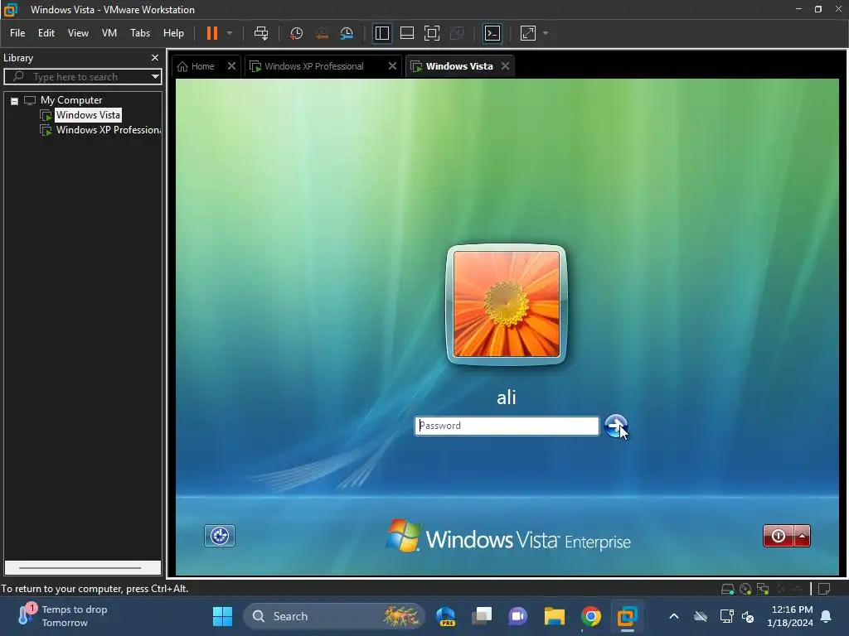Image resolution: width=849 pixels, height=636 pixels.
Task: Open the shut down options arrow
Action: [x=802, y=536]
